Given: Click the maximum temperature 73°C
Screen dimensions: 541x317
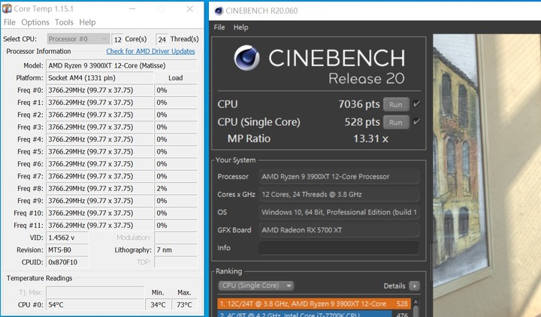Looking at the screenshot, I should 184,305.
